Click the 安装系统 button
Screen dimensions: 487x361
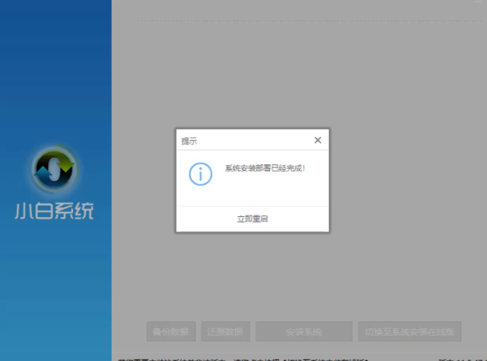304,332
